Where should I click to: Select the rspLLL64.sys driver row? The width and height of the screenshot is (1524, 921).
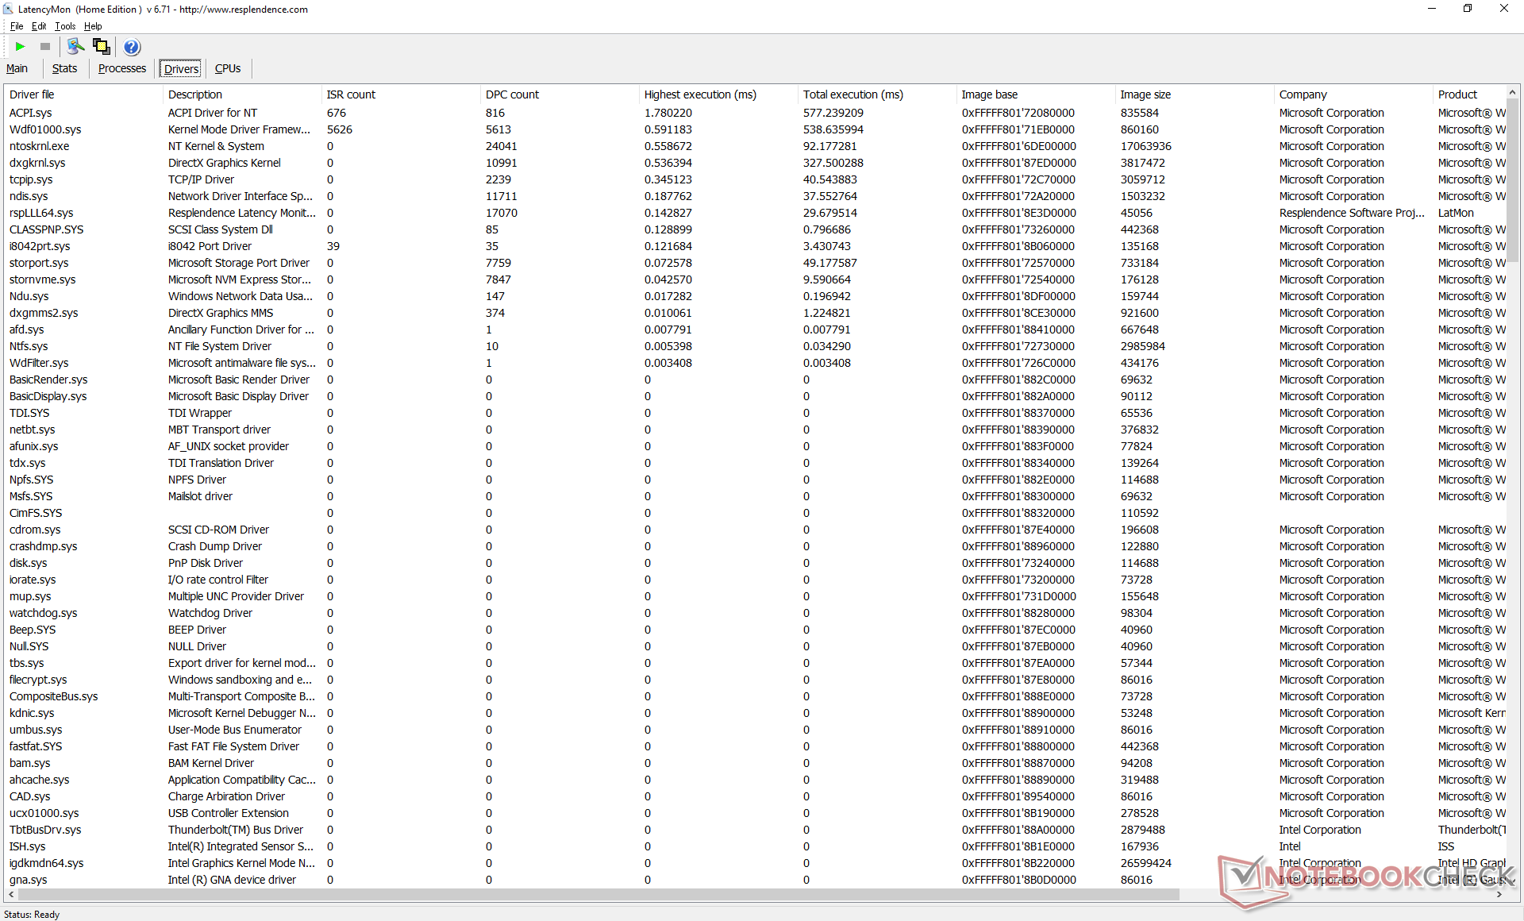pyautogui.click(x=41, y=213)
